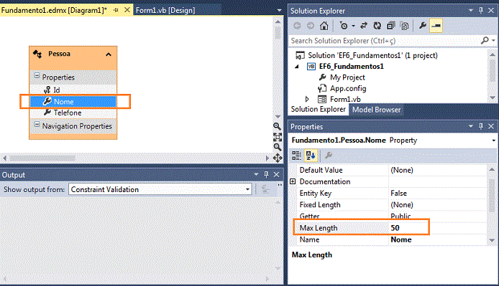
Task: Edit the Name property value Nome
Action: click(401, 239)
